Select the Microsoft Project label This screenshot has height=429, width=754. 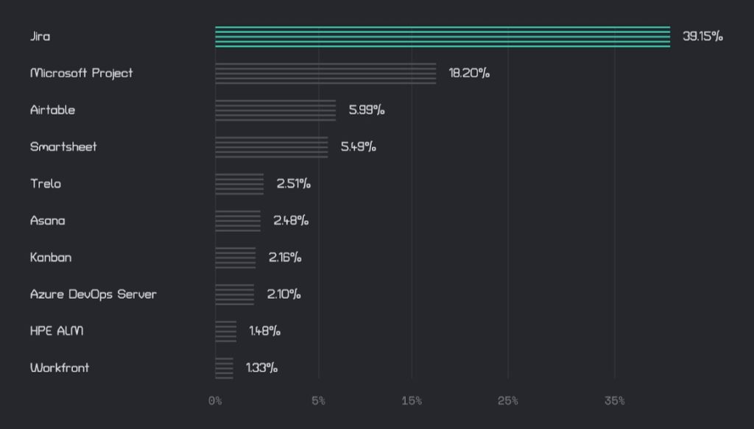coord(82,74)
